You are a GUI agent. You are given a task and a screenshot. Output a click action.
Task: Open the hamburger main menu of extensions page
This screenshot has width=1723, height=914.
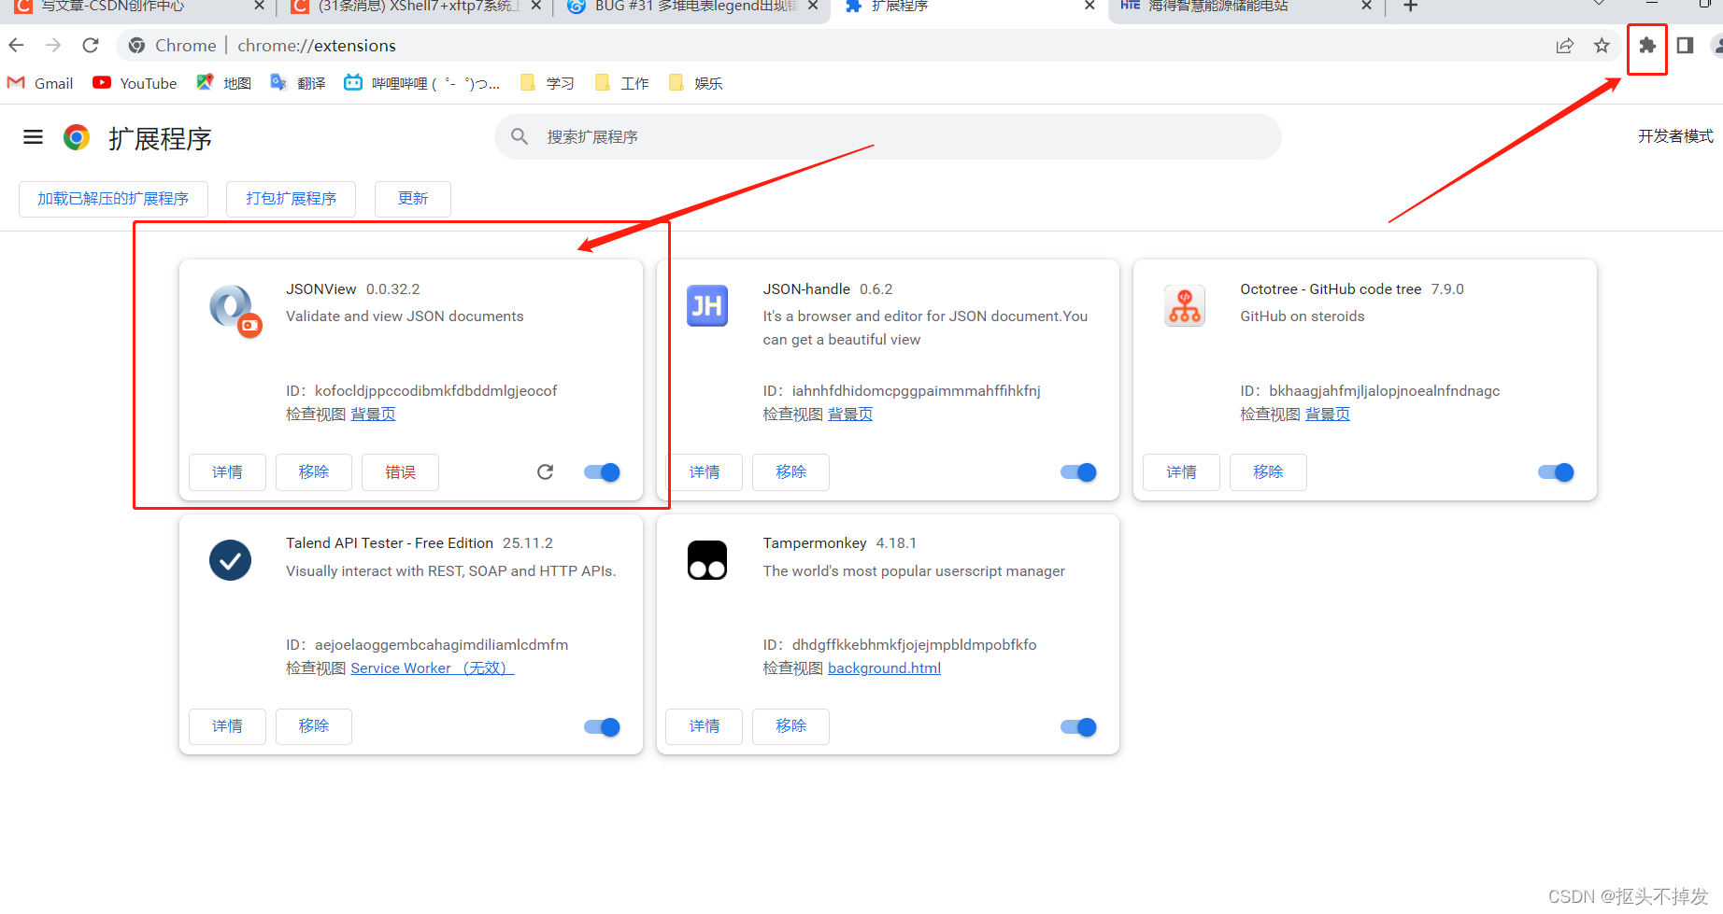(33, 137)
